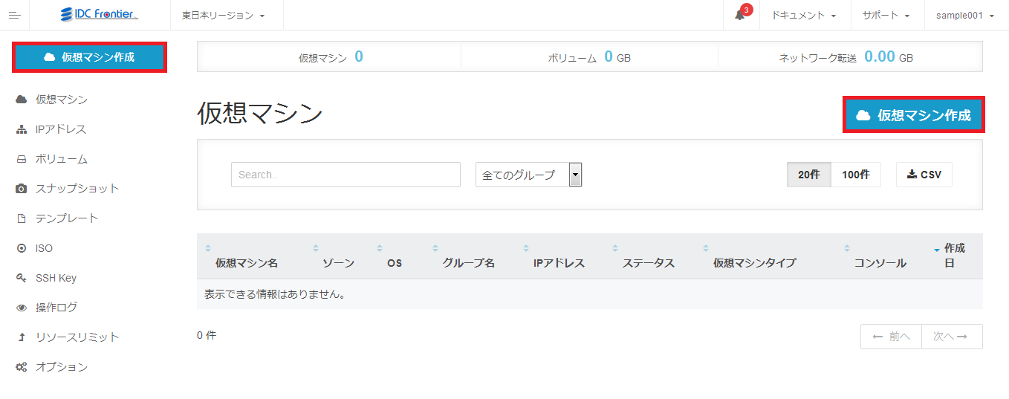Click the notification bell icon
1009x399 pixels.
click(x=740, y=15)
